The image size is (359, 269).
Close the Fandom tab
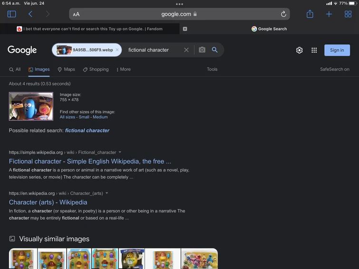185,29
